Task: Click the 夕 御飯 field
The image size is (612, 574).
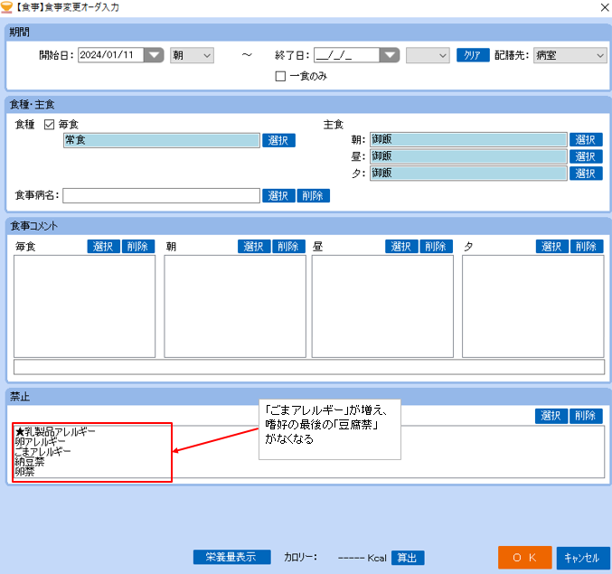Action: 468,174
